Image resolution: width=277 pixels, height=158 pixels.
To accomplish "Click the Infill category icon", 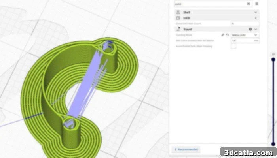I will pyautogui.click(x=178, y=18).
